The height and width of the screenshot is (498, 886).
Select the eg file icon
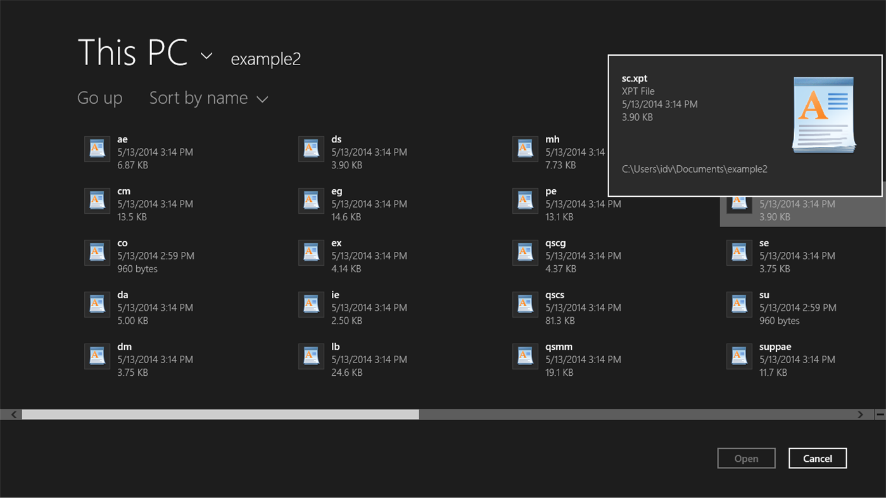311,200
